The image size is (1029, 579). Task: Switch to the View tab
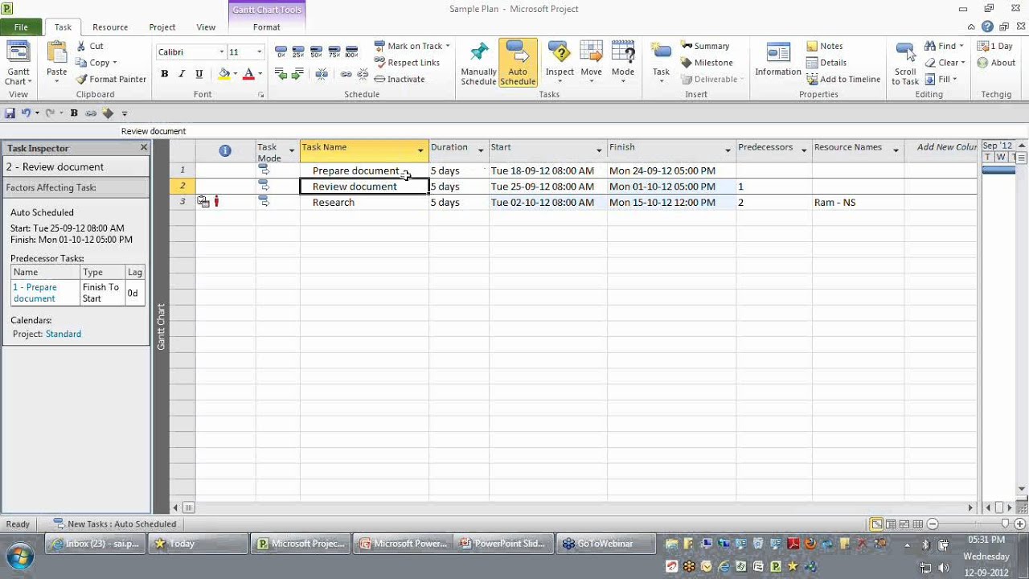pos(206,27)
